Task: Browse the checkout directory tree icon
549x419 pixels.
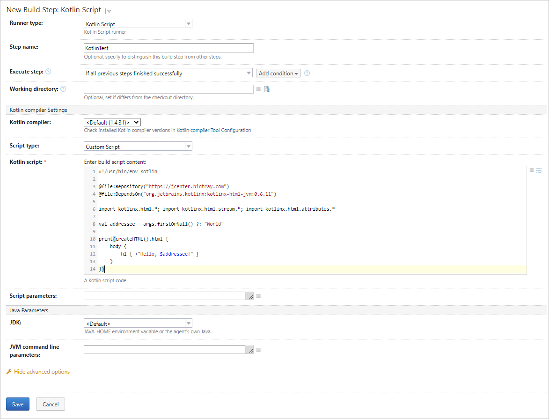Action: click(x=267, y=89)
